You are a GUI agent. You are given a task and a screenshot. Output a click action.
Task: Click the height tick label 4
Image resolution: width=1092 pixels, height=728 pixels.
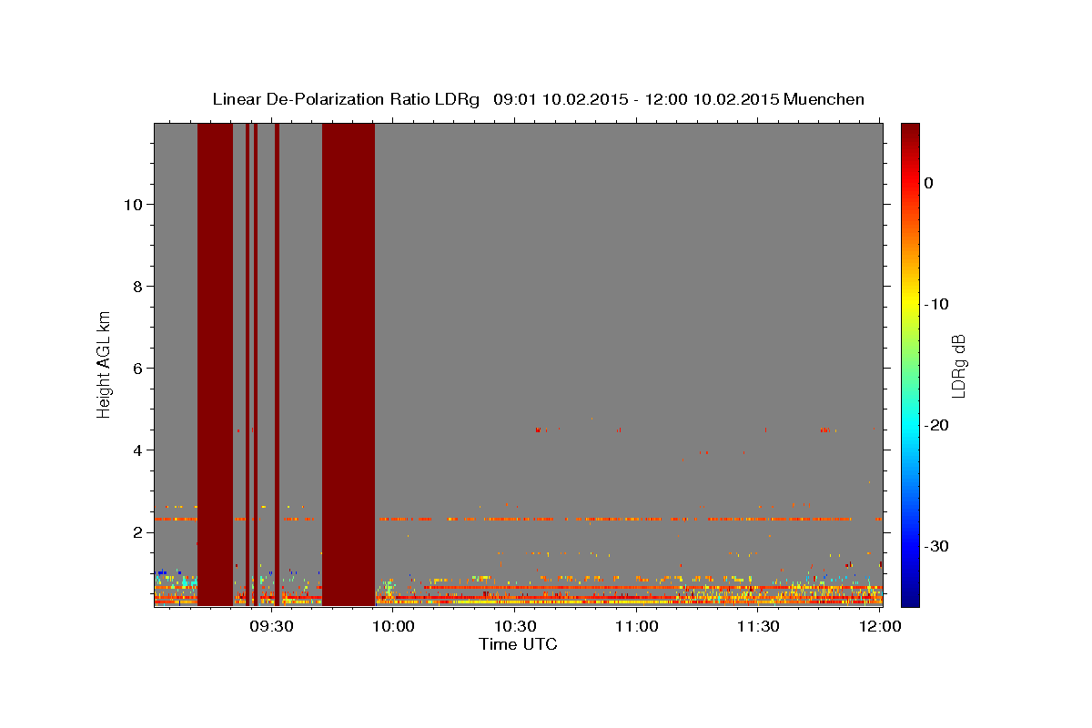136,450
